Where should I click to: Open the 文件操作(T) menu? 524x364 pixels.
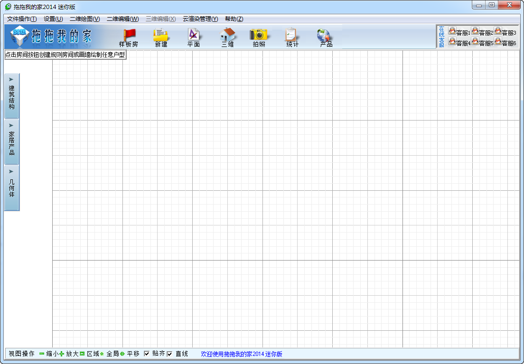(x=22, y=19)
